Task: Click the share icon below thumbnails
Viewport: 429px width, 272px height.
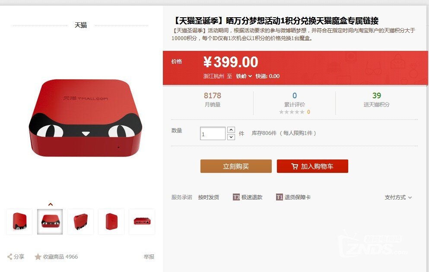Action: [x=10, y=257]
